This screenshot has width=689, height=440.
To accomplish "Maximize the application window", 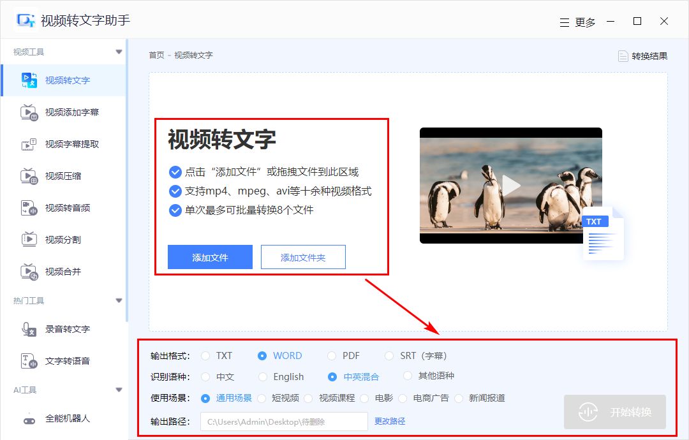I will coord(637,21).
